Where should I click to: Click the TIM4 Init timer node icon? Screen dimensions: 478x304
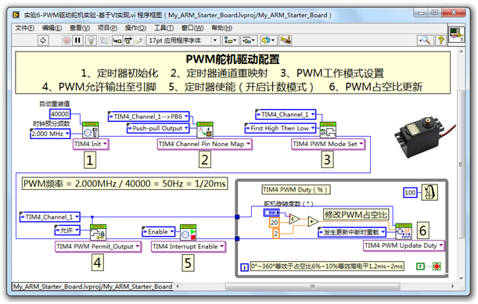pyautogui.click(x=91, y=130)
